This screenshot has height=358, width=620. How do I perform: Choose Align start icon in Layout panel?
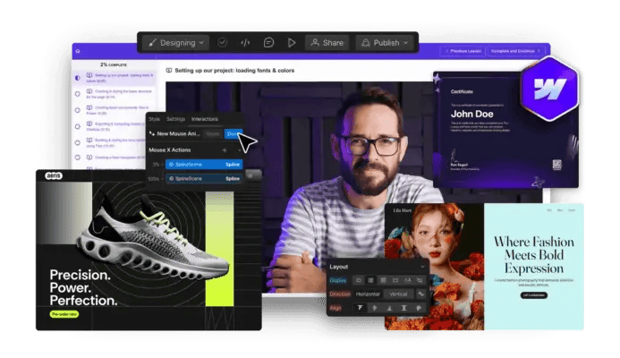[360, 308]
